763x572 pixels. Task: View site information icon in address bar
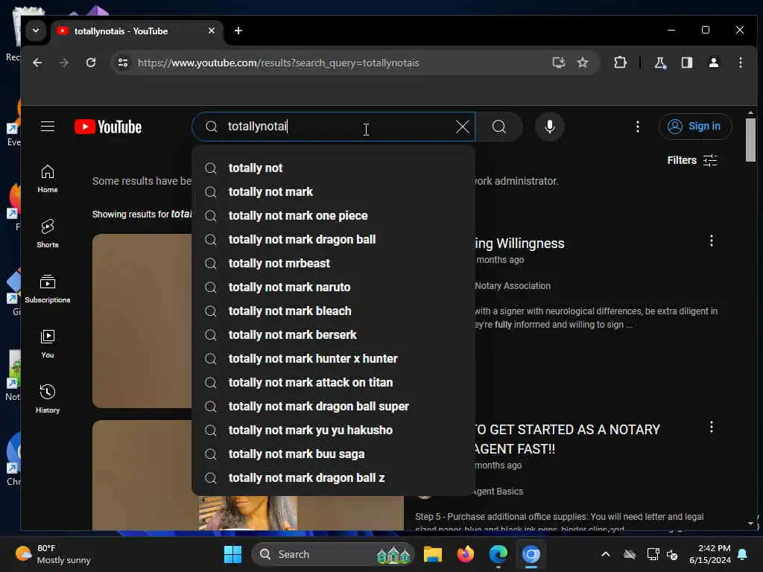point(123,63)
